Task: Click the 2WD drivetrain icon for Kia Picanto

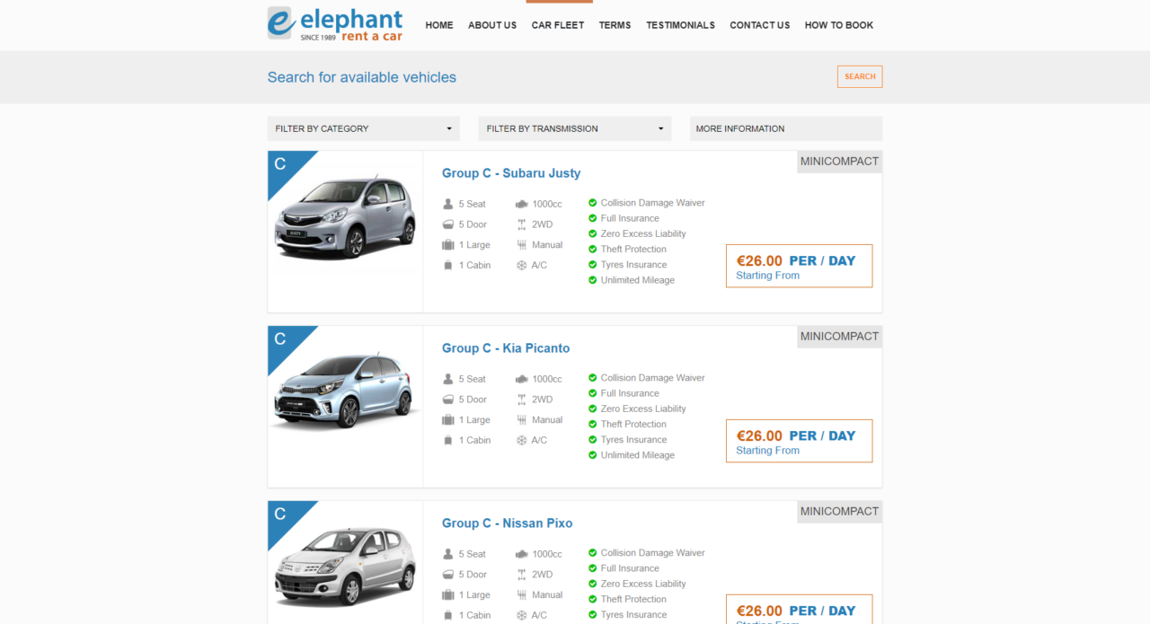Action: click(x=521, y=400)
